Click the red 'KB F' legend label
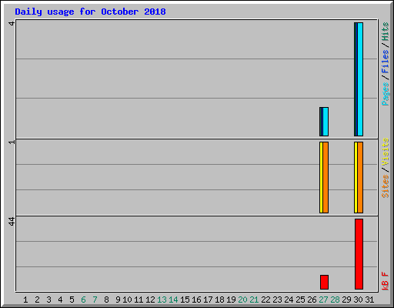394x308 pixels. [x=386, y=281]
